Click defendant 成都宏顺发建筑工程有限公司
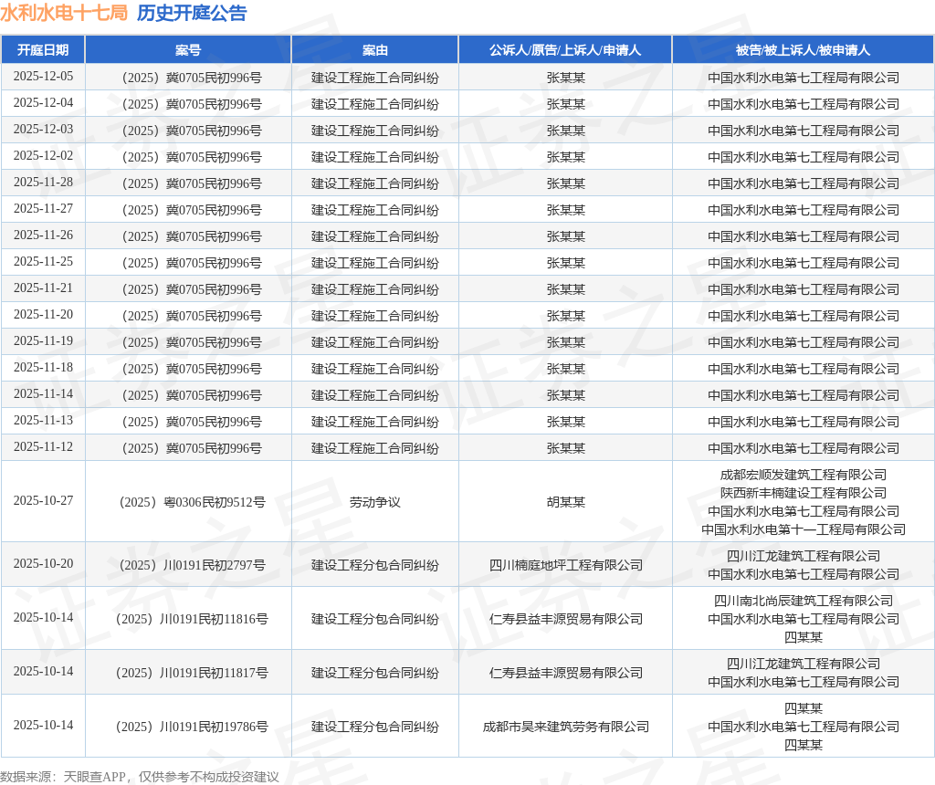935x785 pixels. pos(804,475)
